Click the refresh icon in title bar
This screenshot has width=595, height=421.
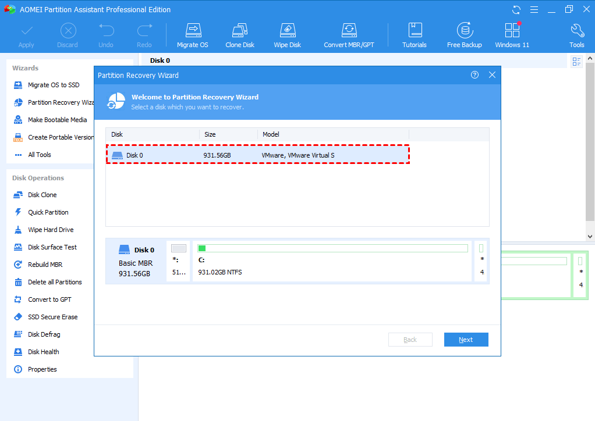click(x=516, y=10)
